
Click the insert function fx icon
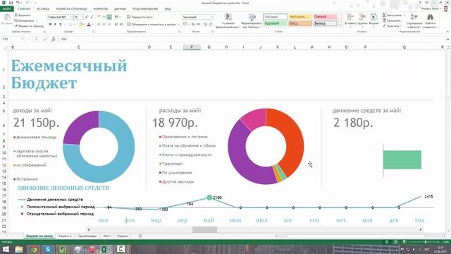point(54,39)
